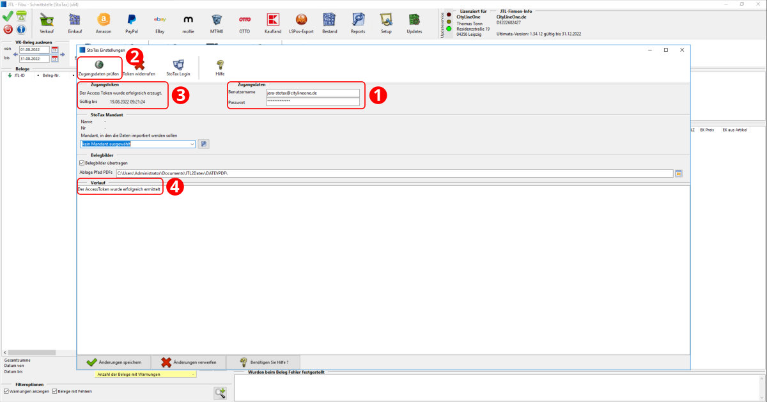Image resolution: width=767 pixels, height=402 pixels.
Task: Browse for the PDF storage folder
Action: click(x=679, y=173)
